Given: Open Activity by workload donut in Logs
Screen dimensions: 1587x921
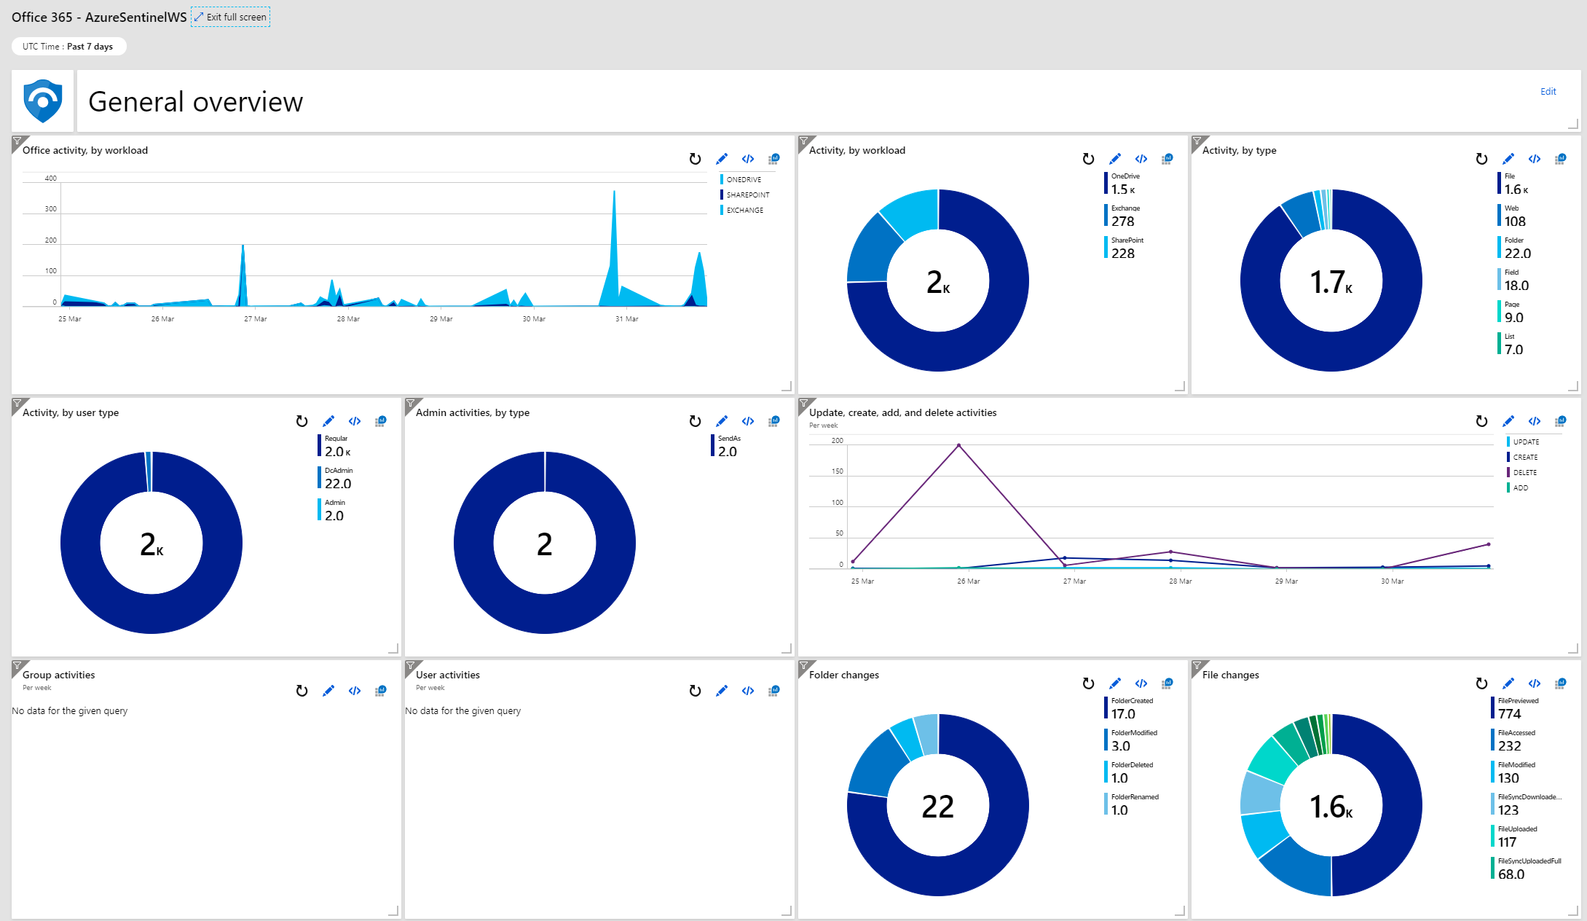Looking at the screenshot, I should coord(1167,159).
